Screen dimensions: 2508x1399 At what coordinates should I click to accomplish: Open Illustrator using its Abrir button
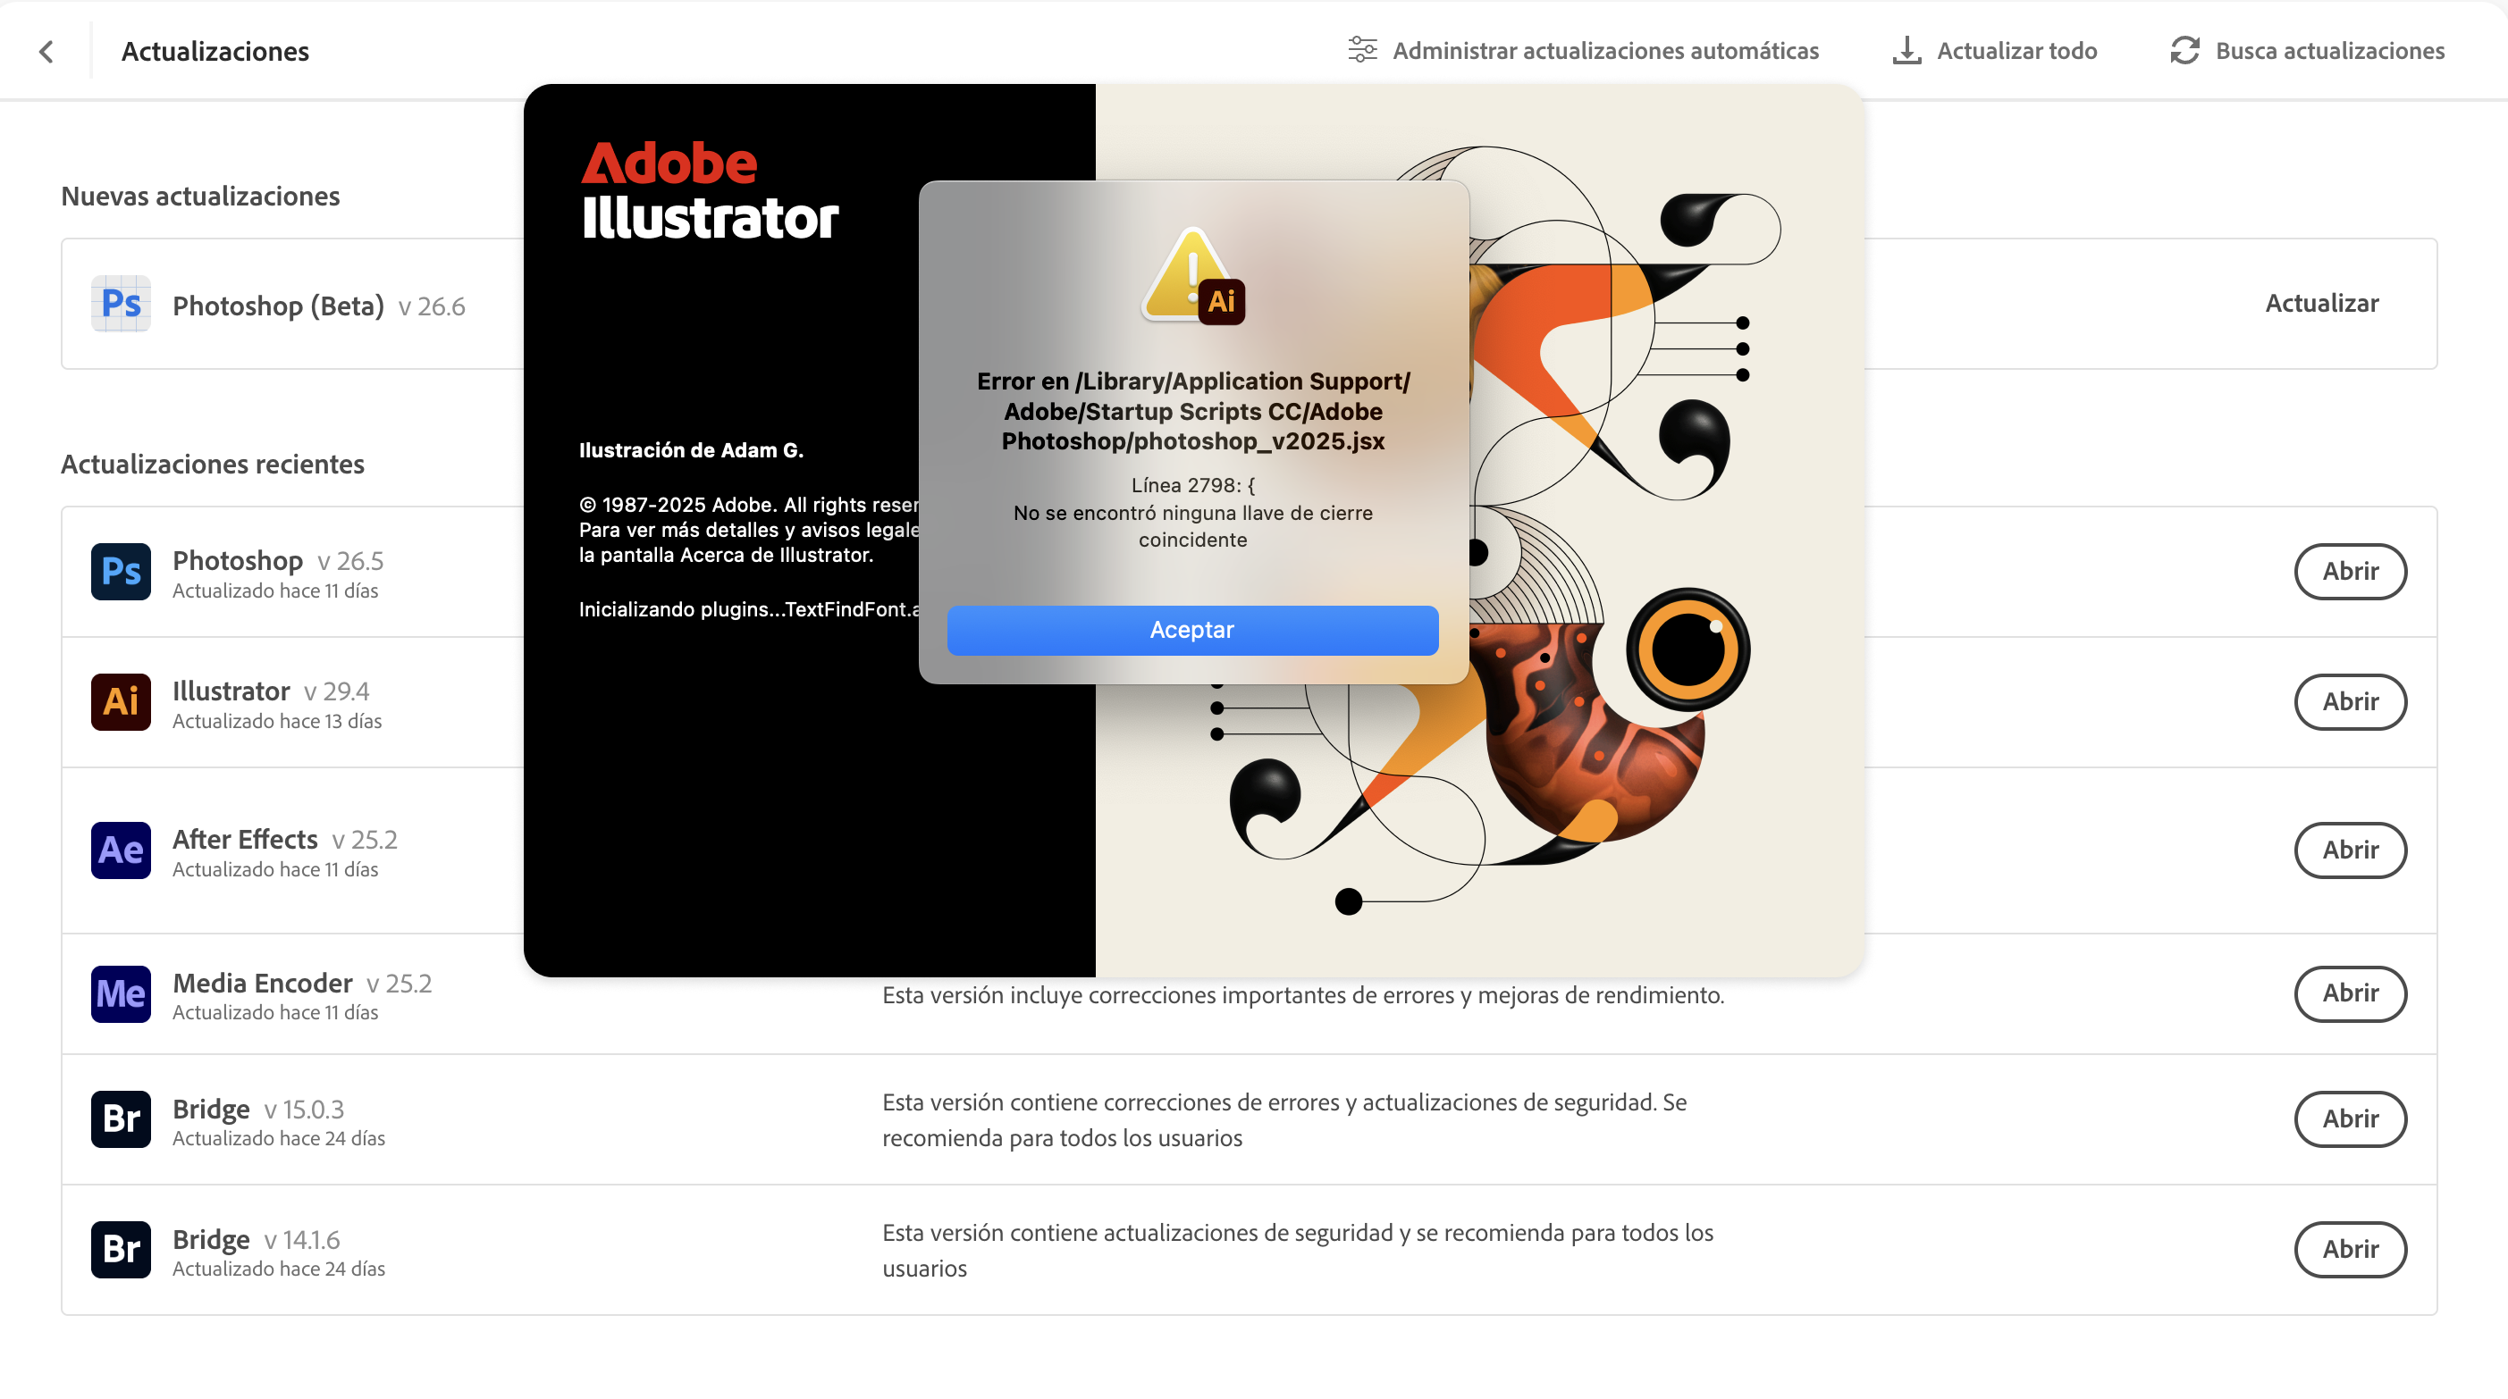point(2351,701)
